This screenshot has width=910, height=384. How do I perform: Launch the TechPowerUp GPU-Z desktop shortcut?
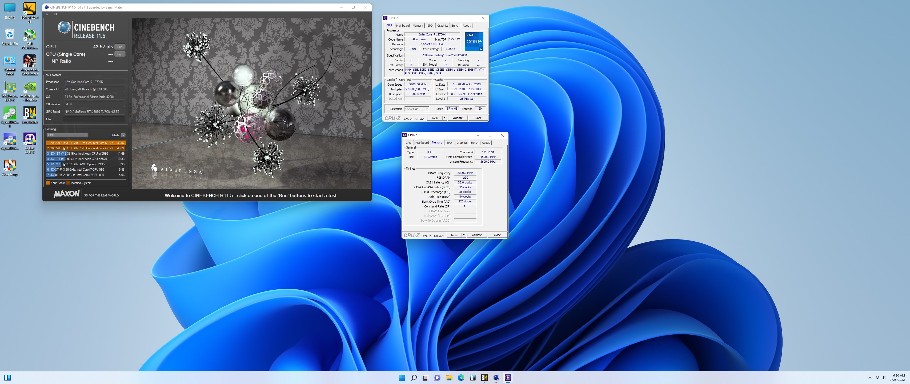[x=10, y=91]
